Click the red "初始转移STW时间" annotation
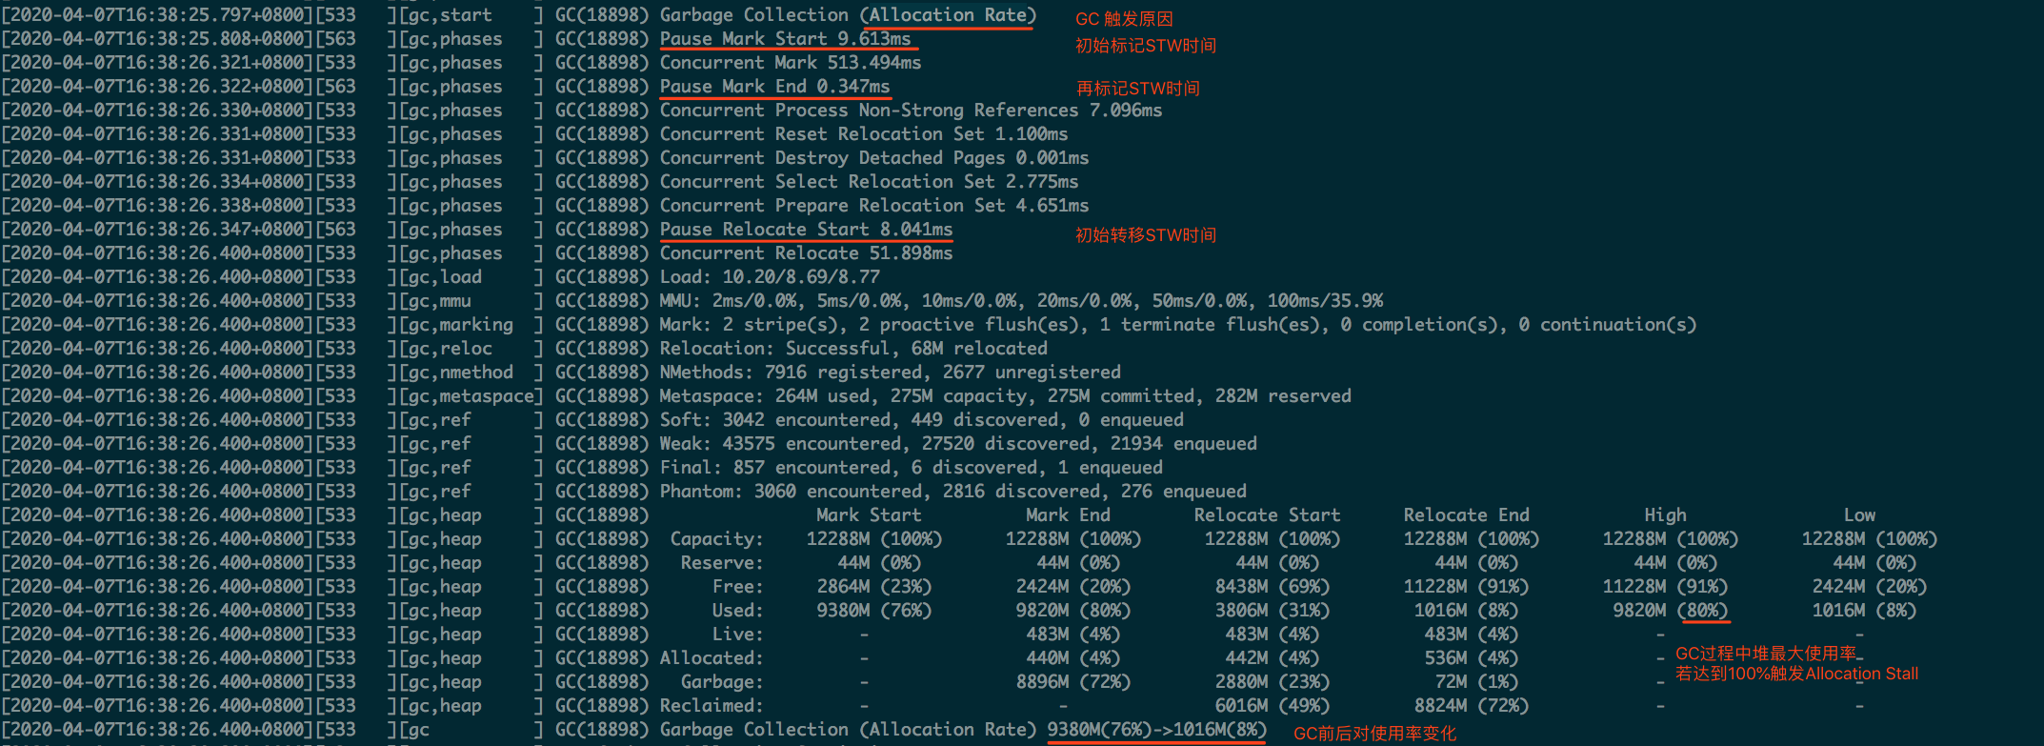2044x746 pixels. pyautogui.click(x=1145, y=235)
